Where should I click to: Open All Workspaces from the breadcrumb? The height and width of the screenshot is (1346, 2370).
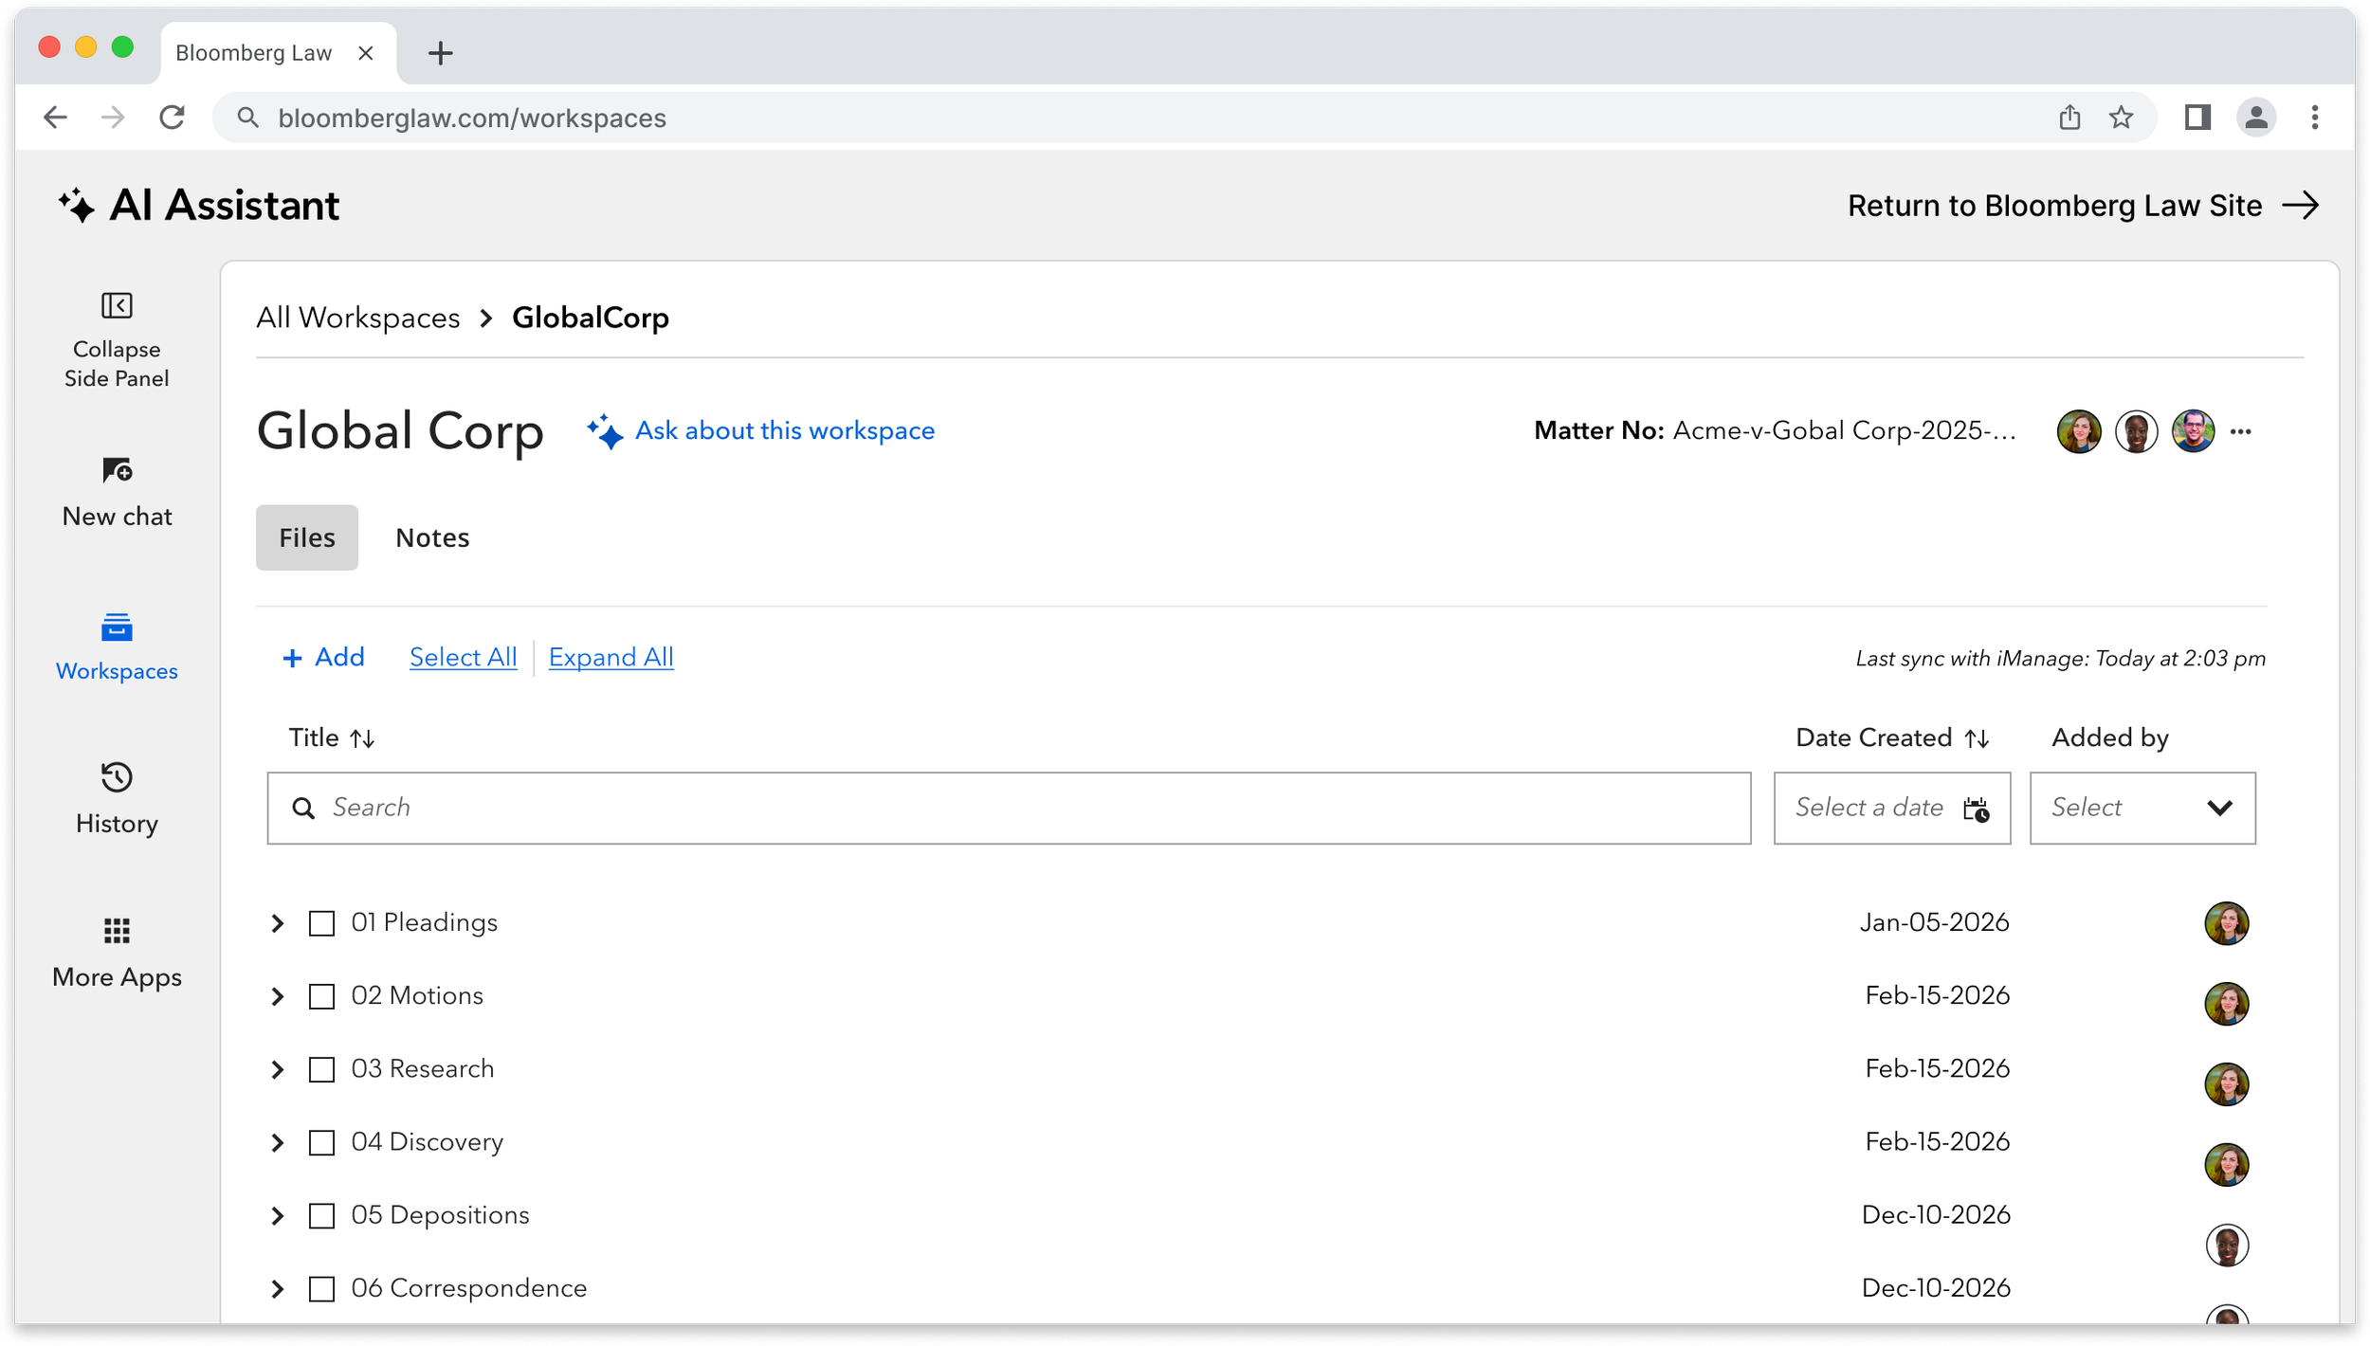[x=357, y=318]
